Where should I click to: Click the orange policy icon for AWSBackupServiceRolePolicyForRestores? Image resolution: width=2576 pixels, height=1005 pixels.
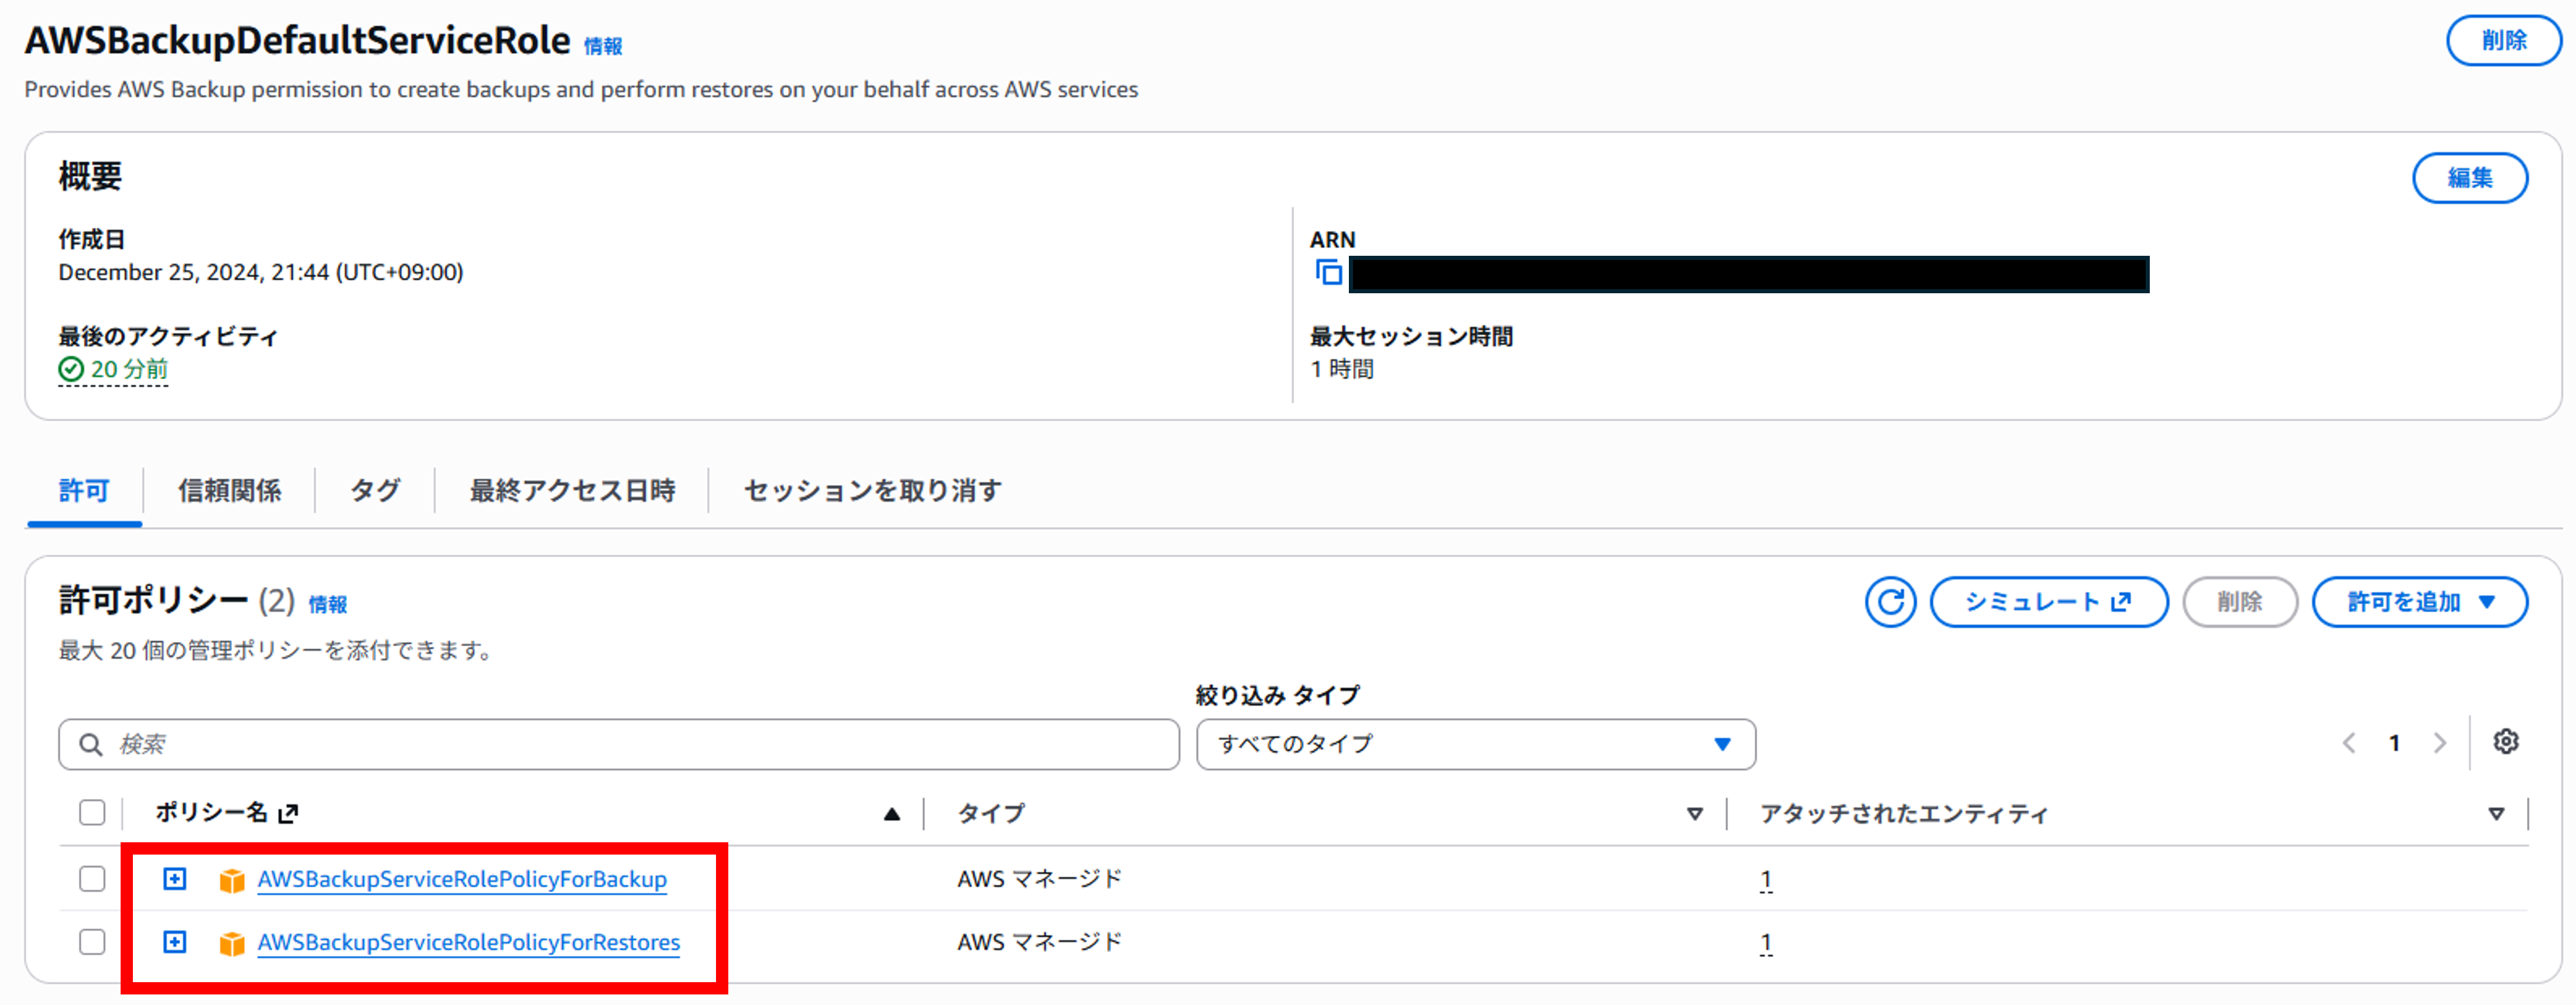click(x=232, y=943)
